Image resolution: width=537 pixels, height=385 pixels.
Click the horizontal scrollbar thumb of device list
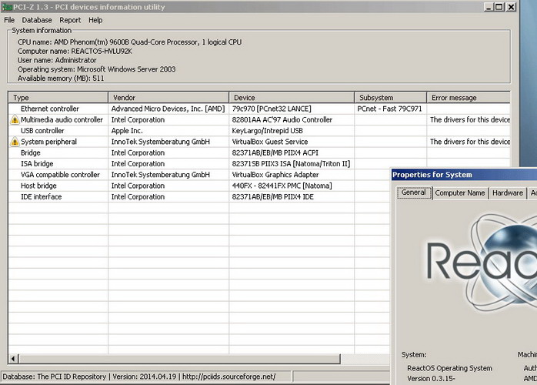pyautogui.click(x=179, y=359)
